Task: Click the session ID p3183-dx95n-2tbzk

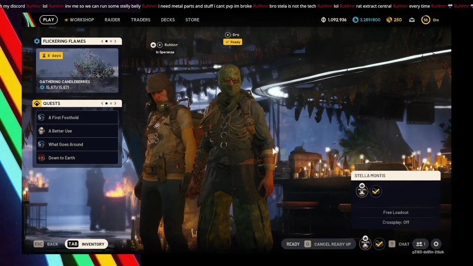Action: pyautogui.click(x=428, y=252)
